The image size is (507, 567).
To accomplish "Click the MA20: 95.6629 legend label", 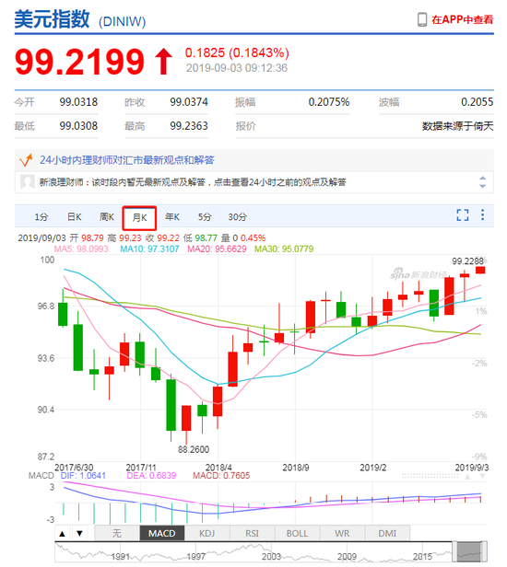I will [217, 249].
